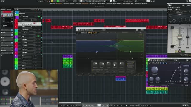
Task: Click the Pro-MB plugin bypass button in window header
Action: (x=78, y=30)
